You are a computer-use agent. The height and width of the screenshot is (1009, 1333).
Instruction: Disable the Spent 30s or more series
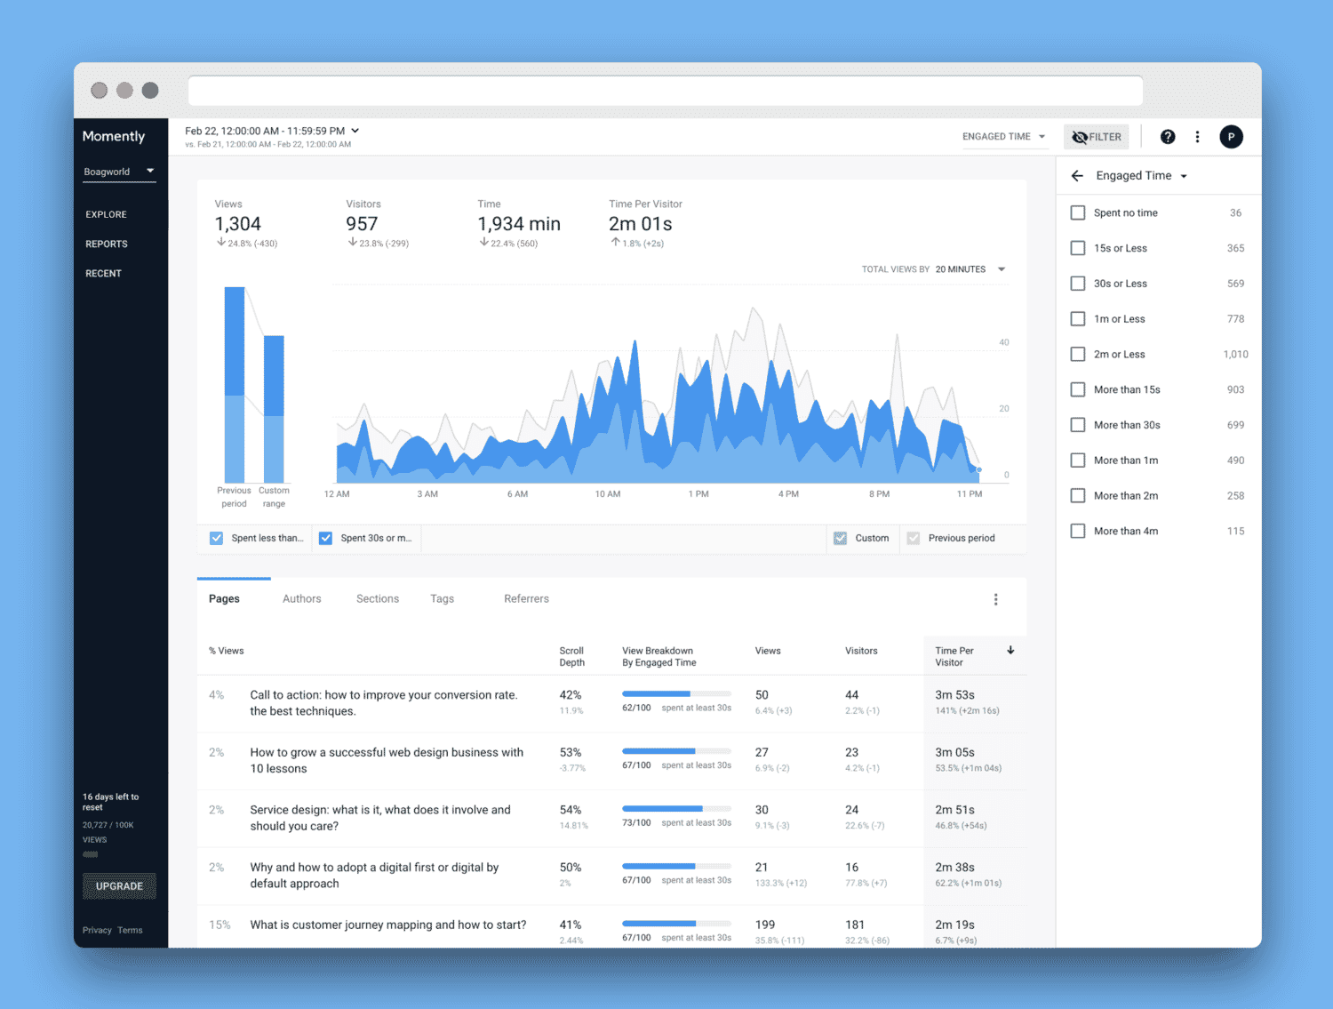(x=325, y=538)
